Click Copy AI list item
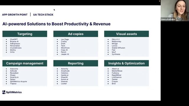The height and width of the screenshot is (106, 189). point(64,50)
